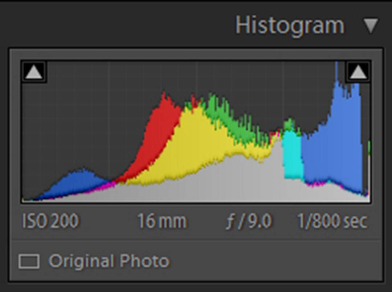The height and width of the screenshot is (292, 392).
Task: Collapse the Histogram panel triangle
Action: [371, 25]
